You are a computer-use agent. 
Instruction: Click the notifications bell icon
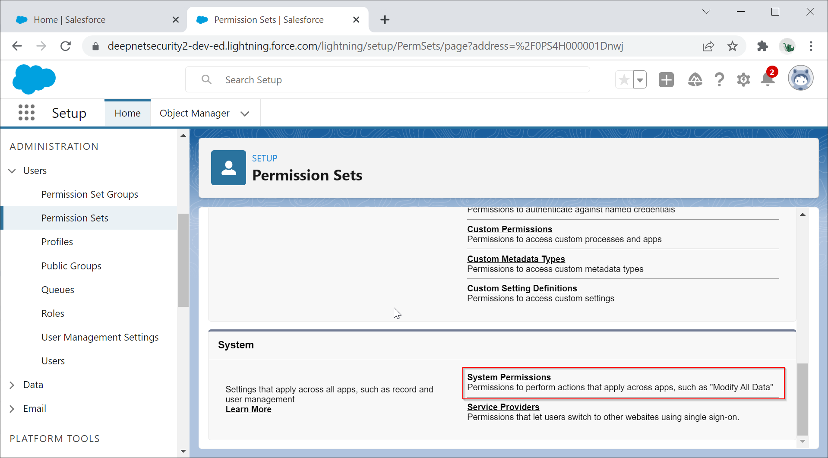(768, 79)
